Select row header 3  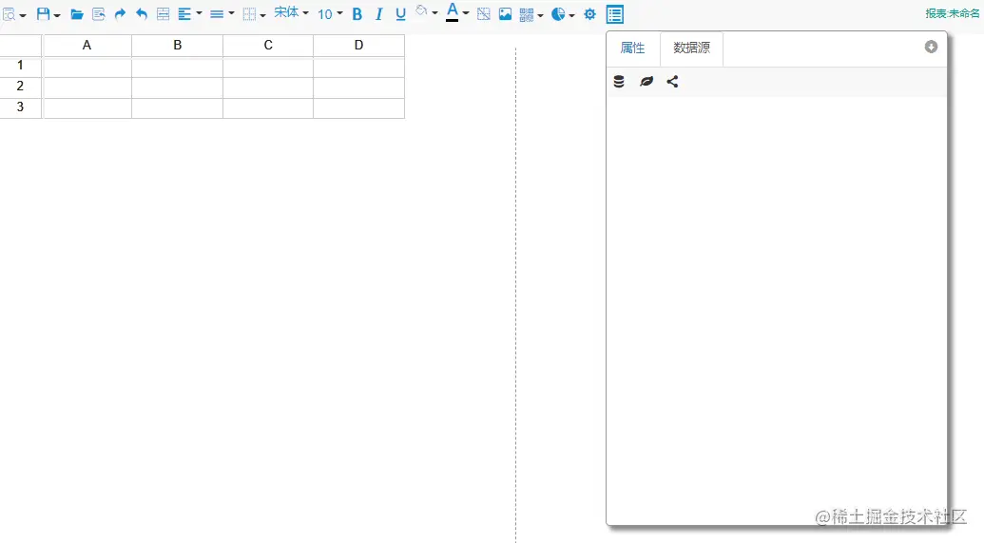click(20, 107)
